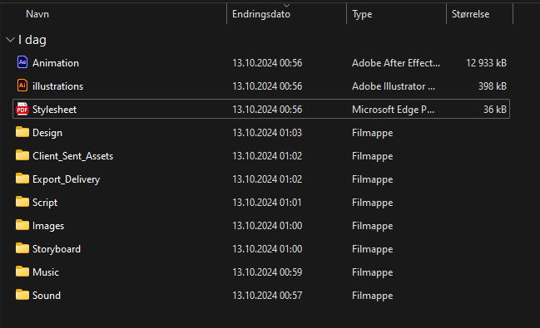540x328 pixels.
Task: Click the Filmappe type of Storyboard row
Action: 372,249
